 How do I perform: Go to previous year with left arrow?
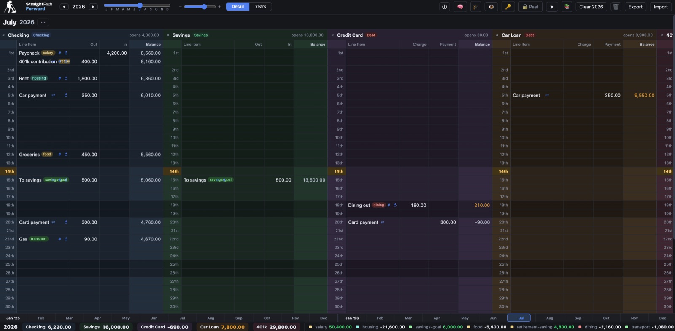64,7
